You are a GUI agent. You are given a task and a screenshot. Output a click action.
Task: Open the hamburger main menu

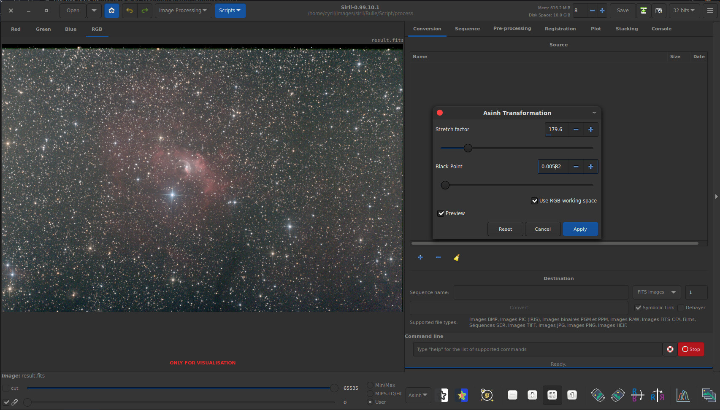click(x=710, y=11)
